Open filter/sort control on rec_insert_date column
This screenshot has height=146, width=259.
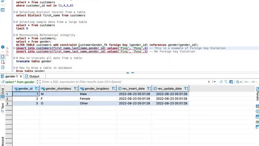[x=149, y=88]
